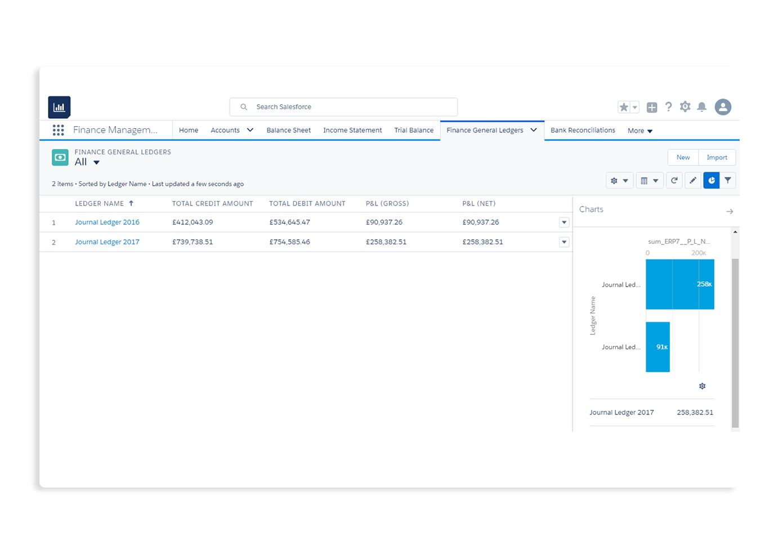Screen dimensions: 769x545
Task: Click the Charts scrollbar up arrow
Action: click(x=735, y=232)
